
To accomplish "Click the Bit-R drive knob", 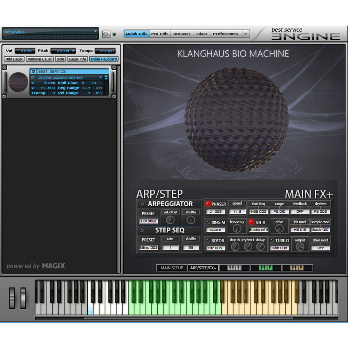I will point(279,228).
